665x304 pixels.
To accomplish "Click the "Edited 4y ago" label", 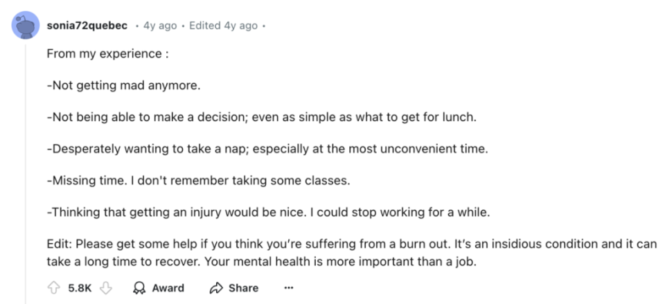I will tap(224, 26).
